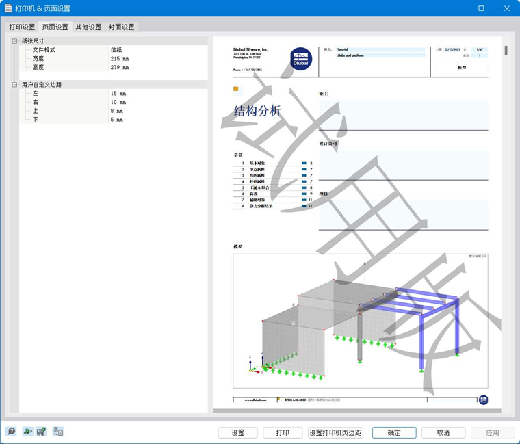Switch to the 打印设置 tab
Viewport: 520px width, 444px height.
(x=22, y=27)
